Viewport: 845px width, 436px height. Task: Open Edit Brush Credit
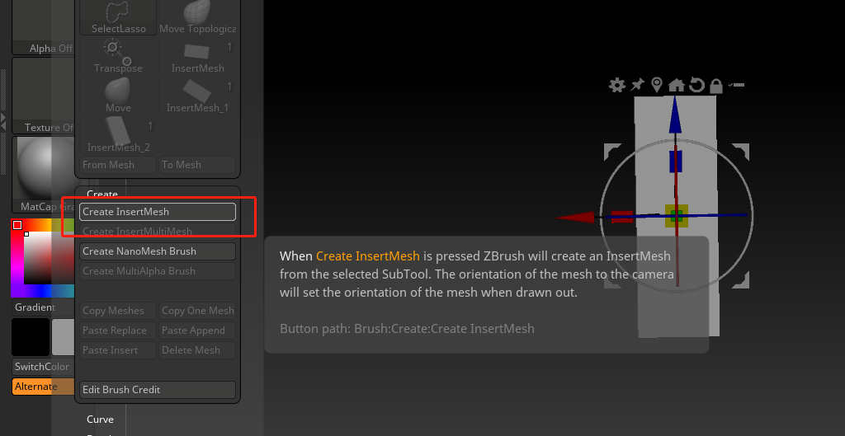point(158,390)
